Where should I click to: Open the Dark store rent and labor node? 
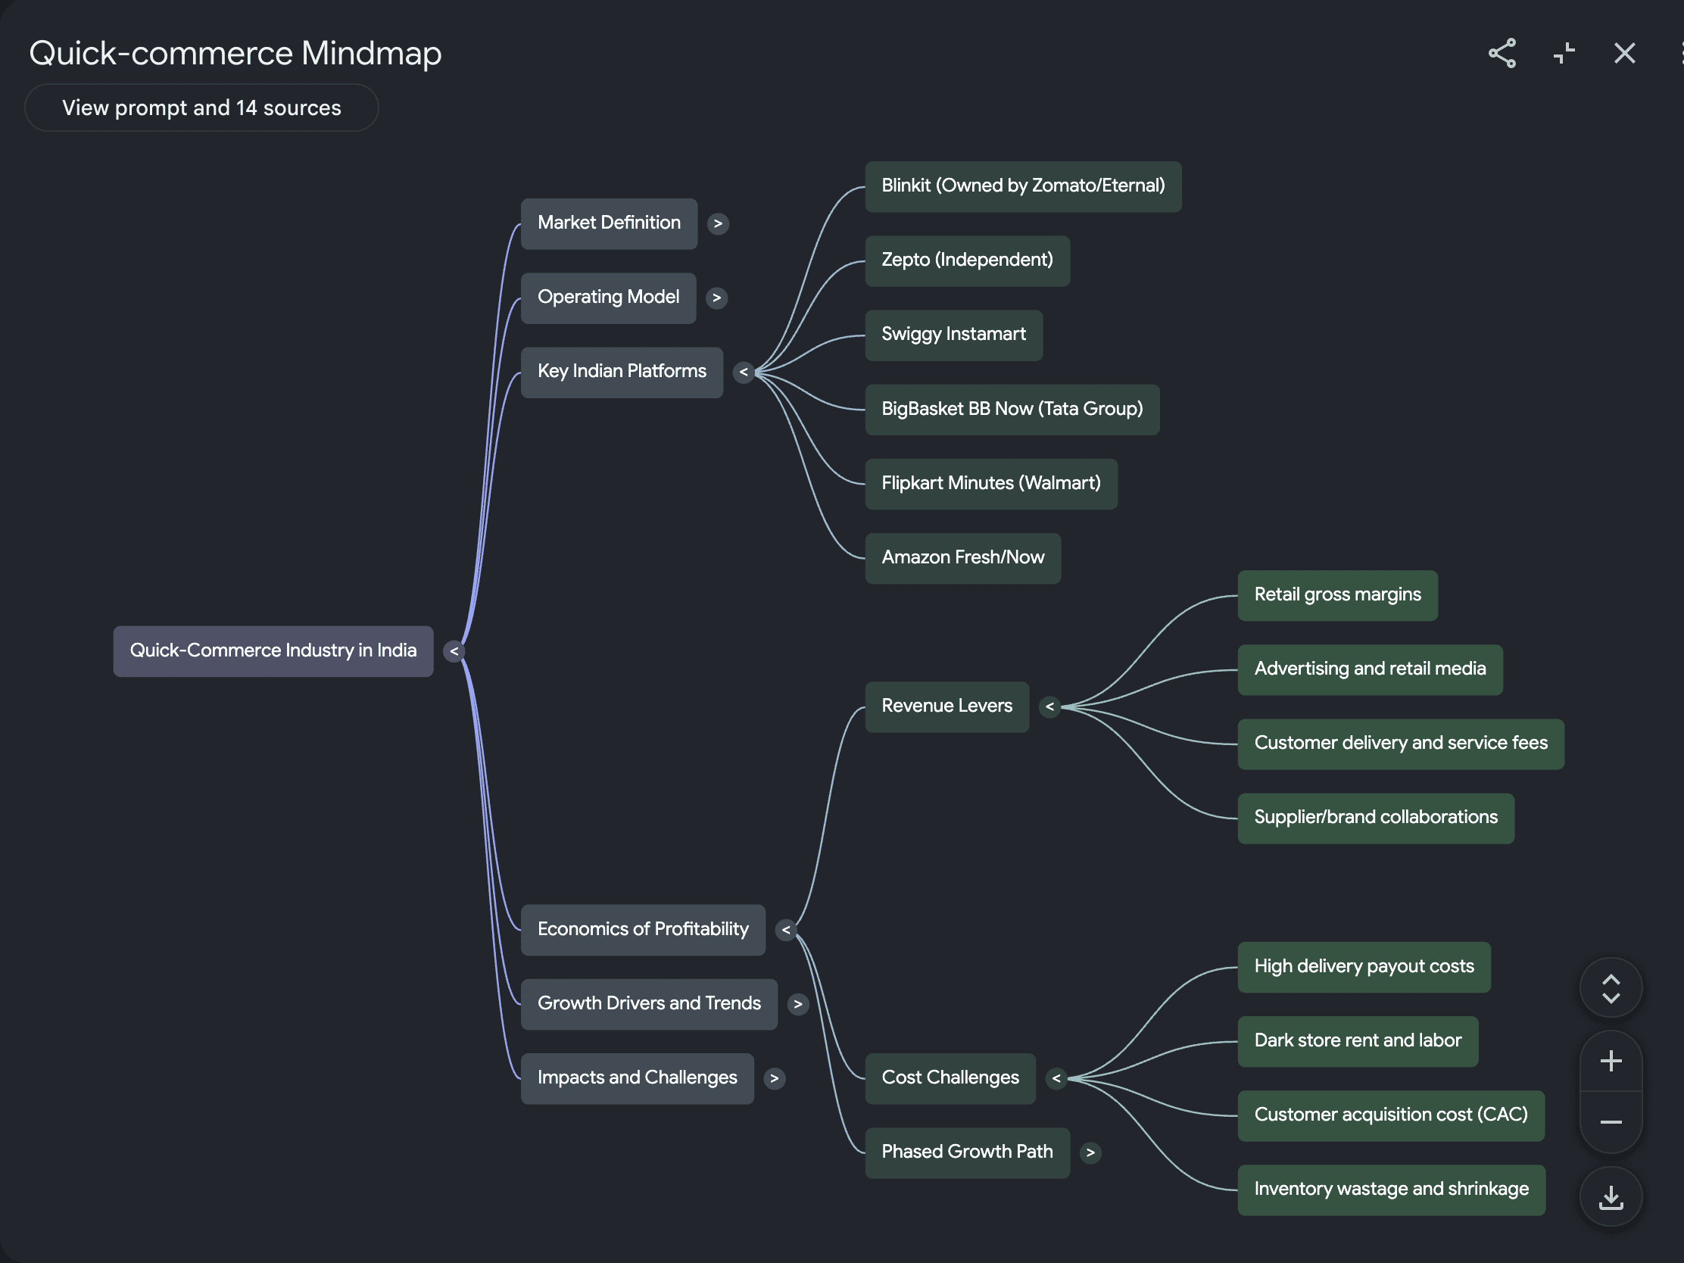(1358, 1041)
